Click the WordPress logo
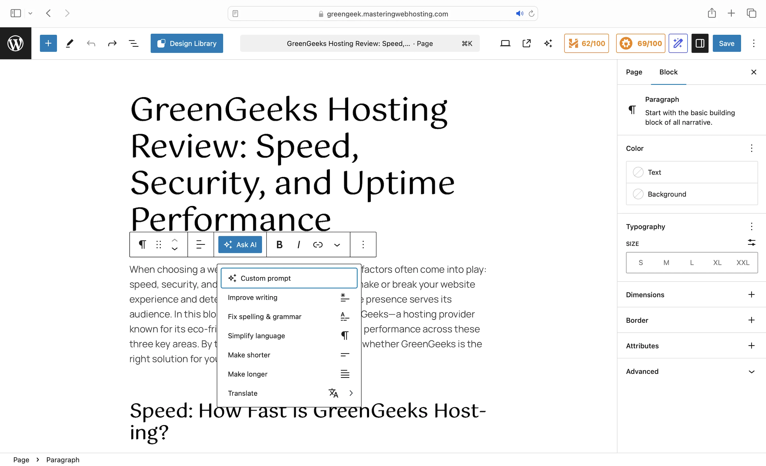Image resolution: width=766 pixels, height=466 pixels. click(16, 43)
